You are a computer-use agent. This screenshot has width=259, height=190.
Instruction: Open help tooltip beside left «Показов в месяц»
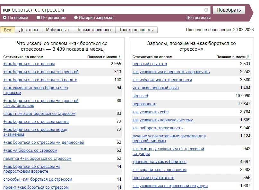tap(120, 56)
